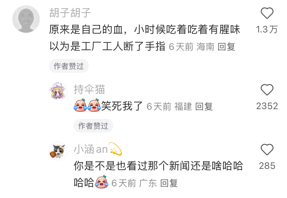This screenshot has width=287, height=198.
Task: Like 持伞猫's reply with the heart icon
Action: click(267, 90)
